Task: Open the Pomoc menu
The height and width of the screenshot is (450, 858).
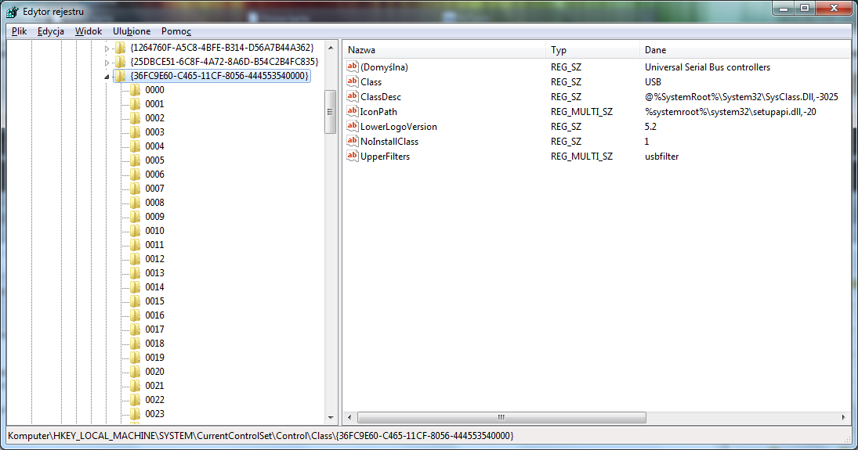Action: (176, 31)
